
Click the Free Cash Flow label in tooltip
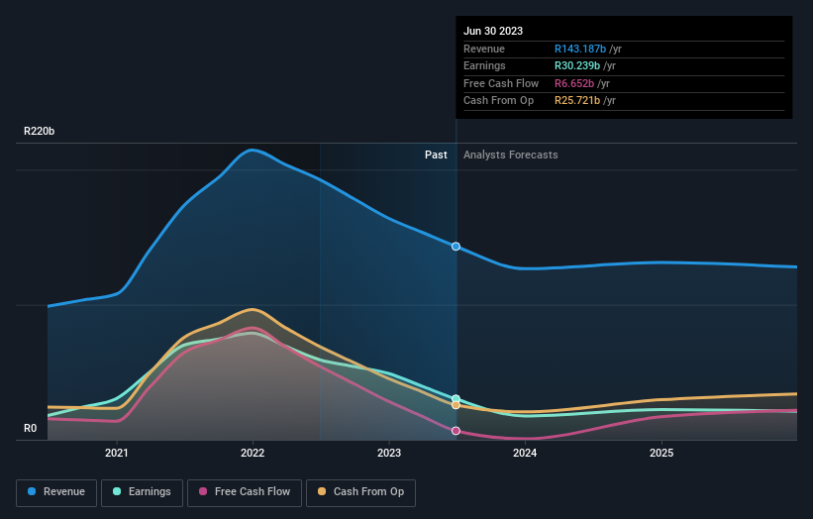(x=501, y=83)
